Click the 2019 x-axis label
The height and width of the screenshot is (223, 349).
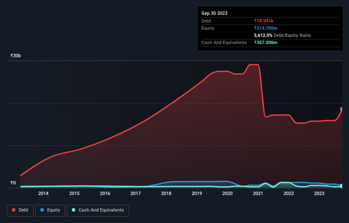tap(197, 193)
